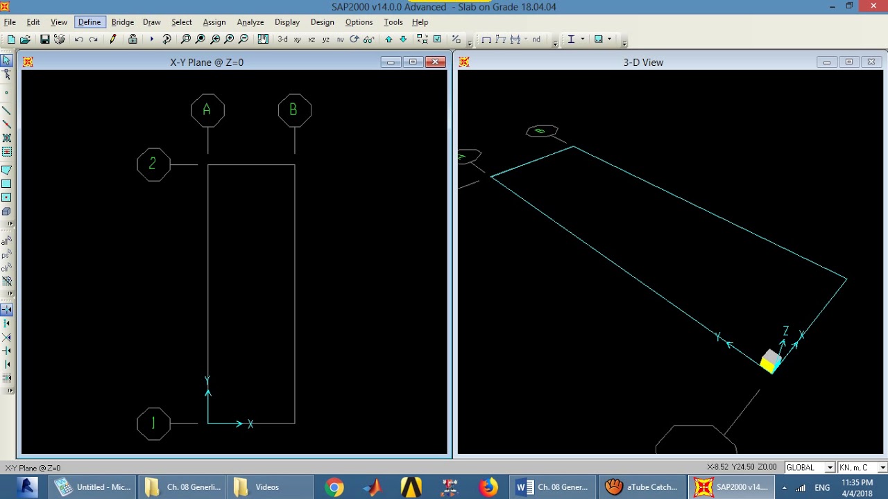Open the Assign menu
Screen dimensions: 888x499
tap(214, 22)
